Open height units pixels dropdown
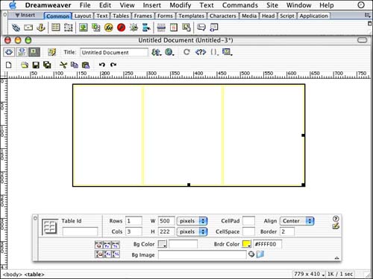This screenshot has height=279, width=373. coord(192,231)
